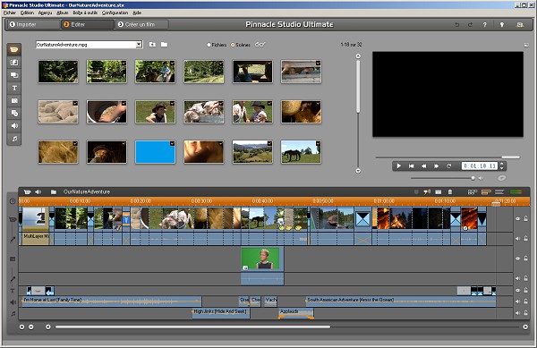Switch to Storyboard view

tap(473, 192)
